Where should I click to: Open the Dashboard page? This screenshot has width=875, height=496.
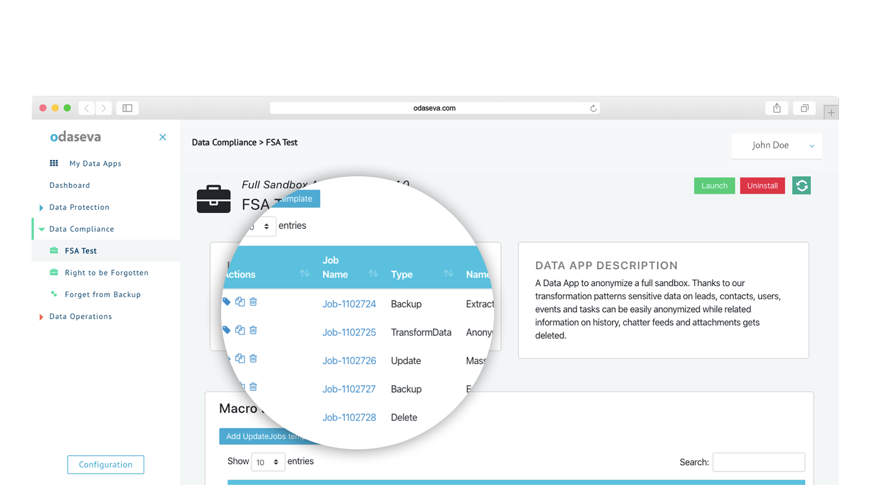pos(69,185)
